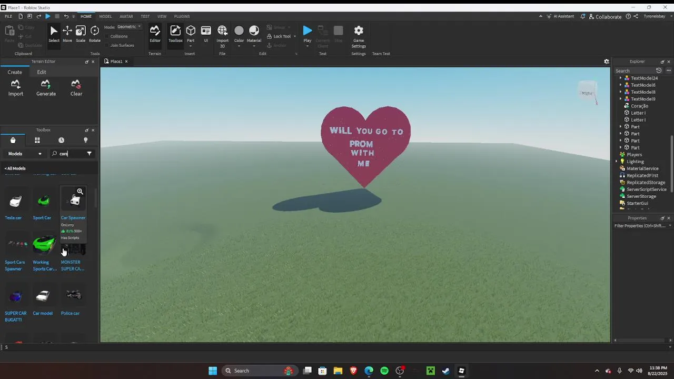Switch to PLUGINS ribbon tab
This screenshot has width=674, height=379.
[x=182, y=16]
